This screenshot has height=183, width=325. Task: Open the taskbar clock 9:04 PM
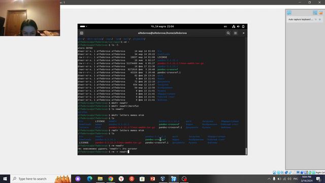click(307, 178)
